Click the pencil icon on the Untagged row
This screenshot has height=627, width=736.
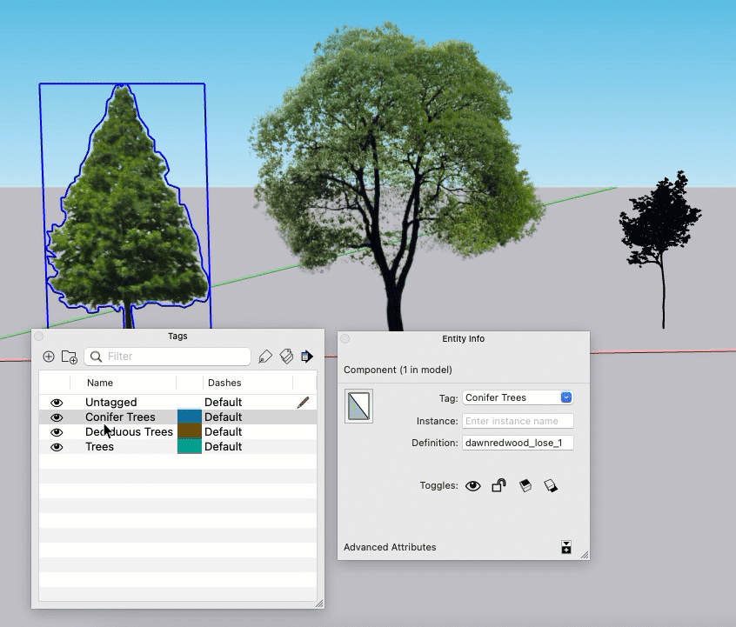click(303, 402)
